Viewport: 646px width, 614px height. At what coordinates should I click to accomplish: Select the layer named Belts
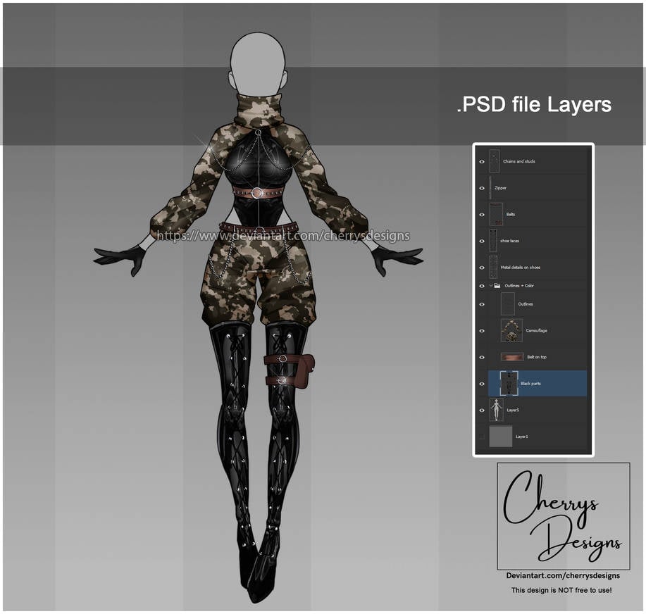(x=511, y=215)
